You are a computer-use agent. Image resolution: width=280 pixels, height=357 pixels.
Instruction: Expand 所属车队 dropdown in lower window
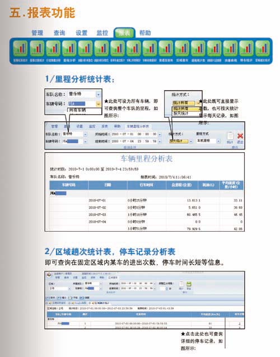(100, 284)
